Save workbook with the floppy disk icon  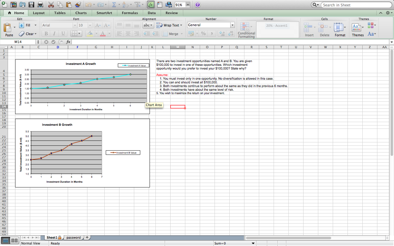pos(31,5)
